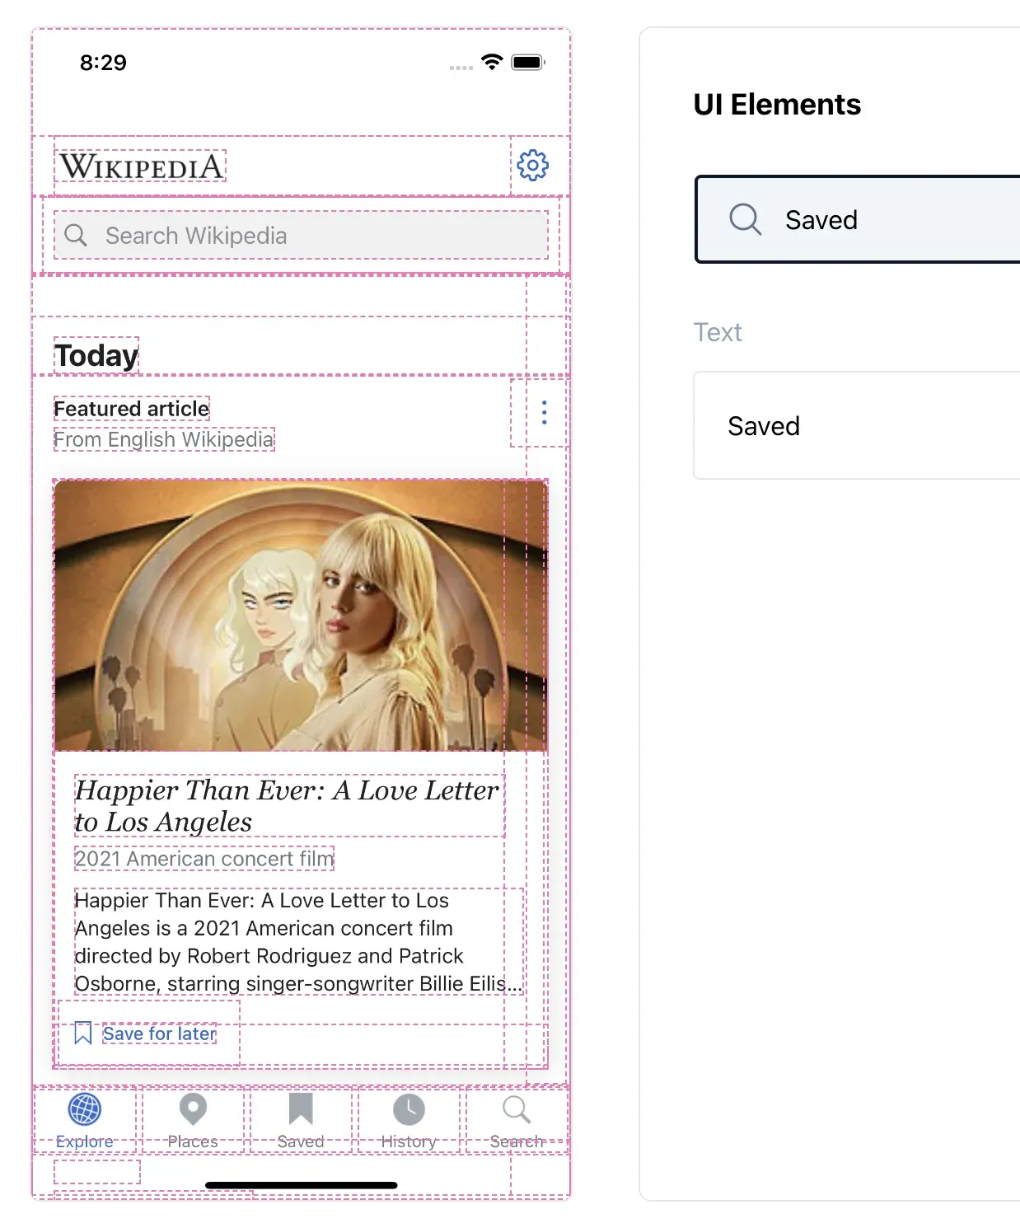This screenshot has width=1020, height=1228.
Task: Click the Wikipedia wordmark logo
Action: (141, 166)
